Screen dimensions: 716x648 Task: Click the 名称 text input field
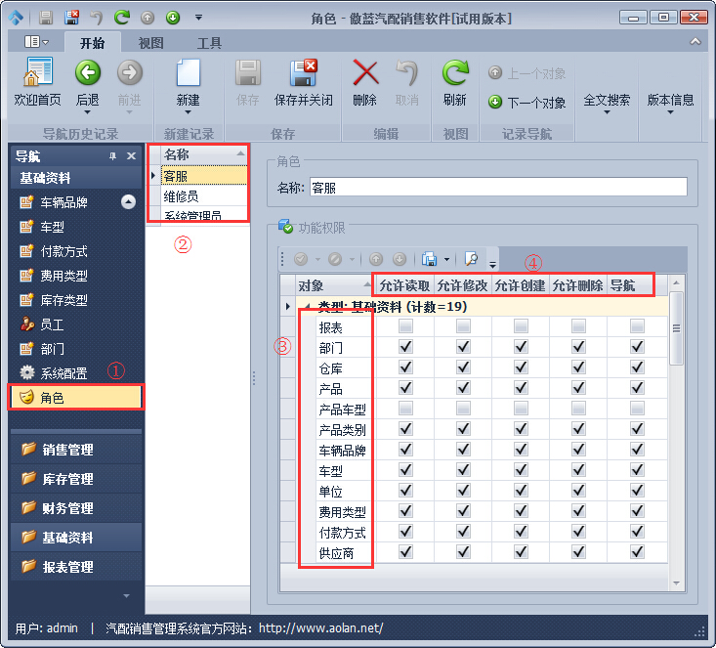[496, 187]
